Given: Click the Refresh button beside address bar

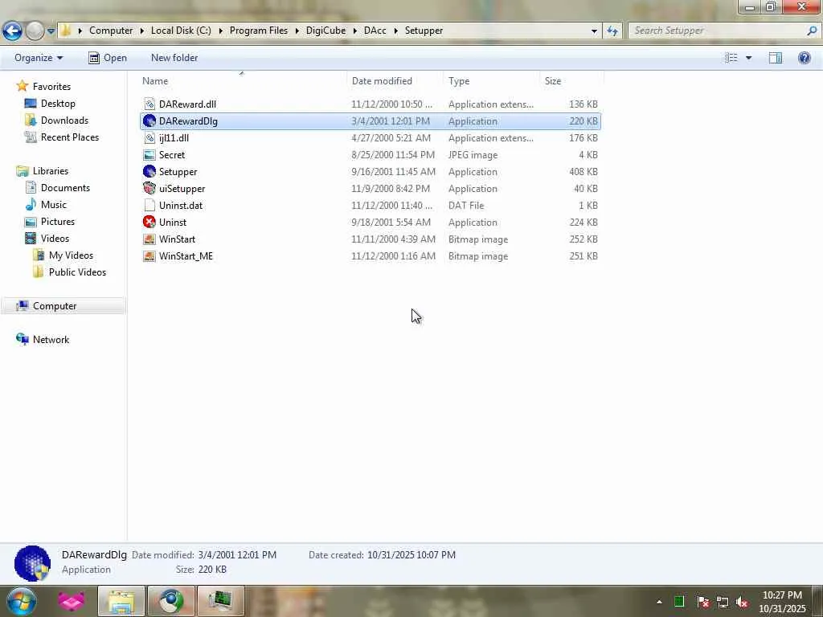Looking at the screenshot, I should tap(612, 31).
